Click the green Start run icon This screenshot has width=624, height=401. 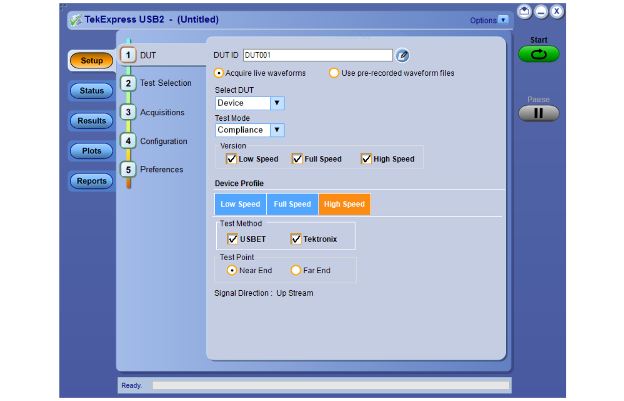(538, 54)
